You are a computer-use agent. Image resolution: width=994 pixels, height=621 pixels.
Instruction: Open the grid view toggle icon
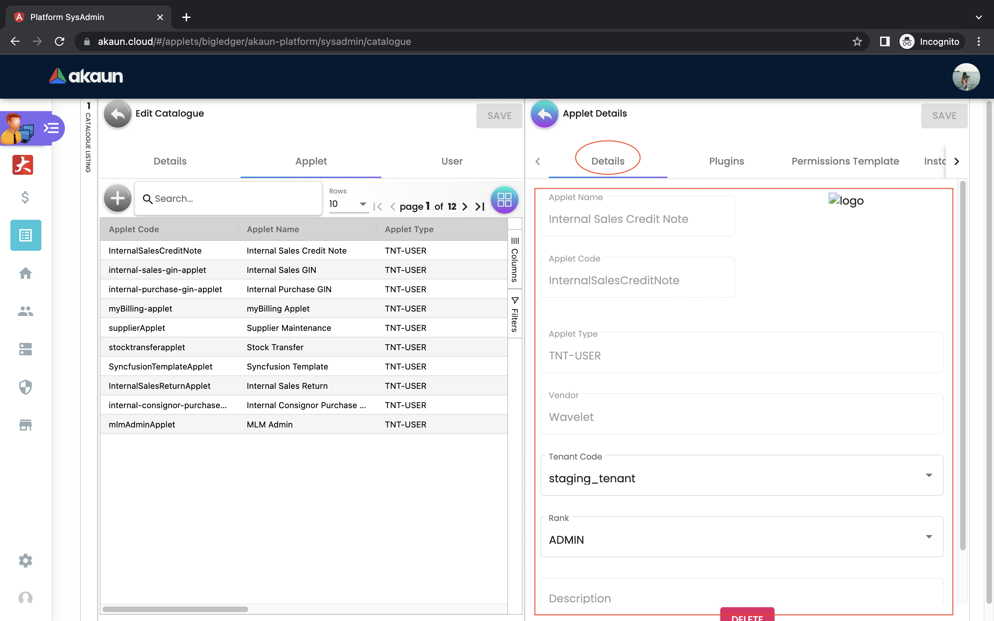pyautogui.click(x=504, y=200)
